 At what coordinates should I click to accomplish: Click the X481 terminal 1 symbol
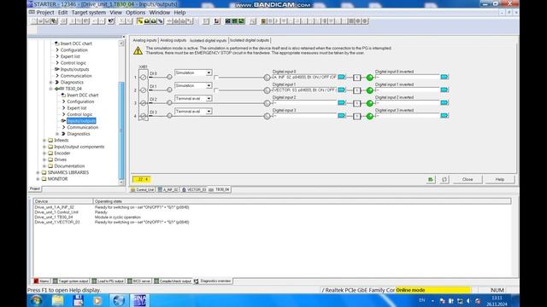click(143, 78)
